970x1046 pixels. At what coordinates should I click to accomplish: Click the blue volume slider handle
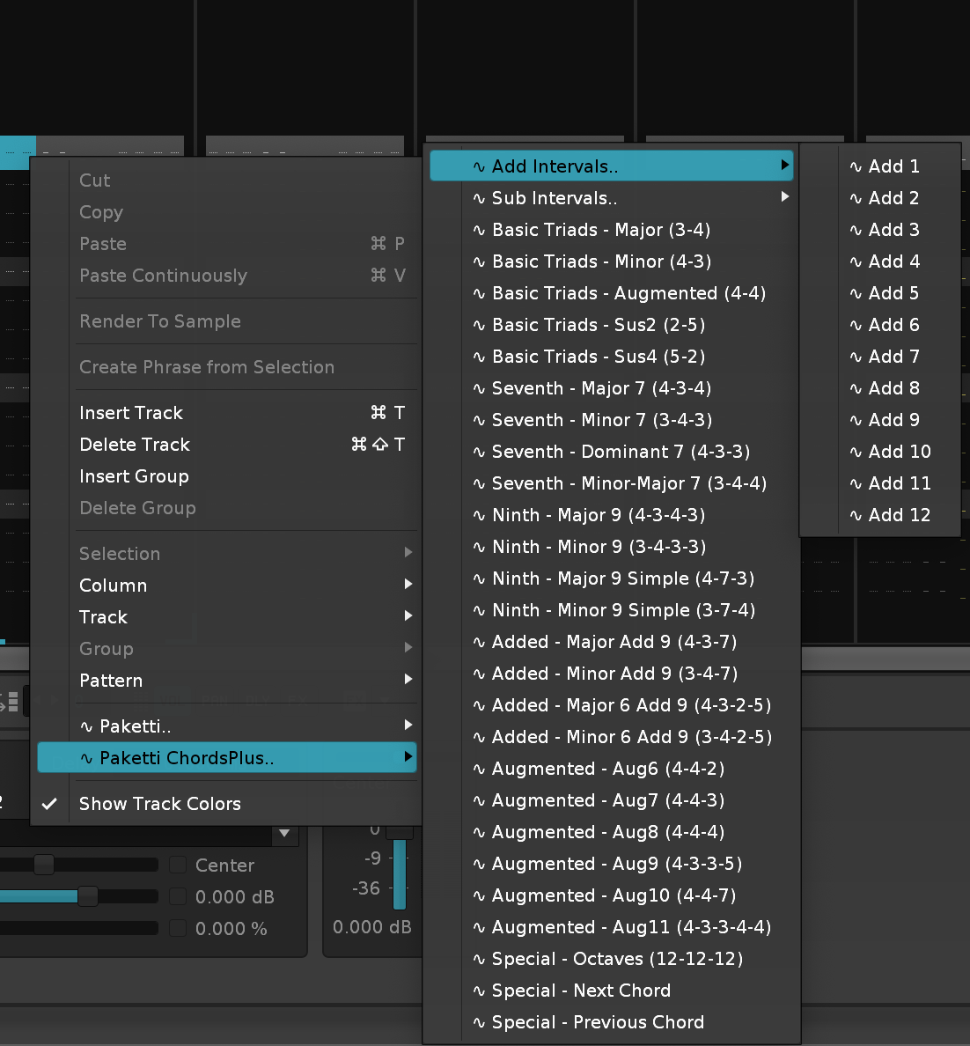click(x=87, y=896)
